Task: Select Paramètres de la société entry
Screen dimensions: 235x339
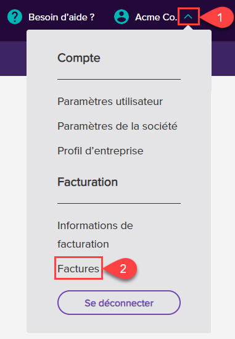Action: (117, 126)
